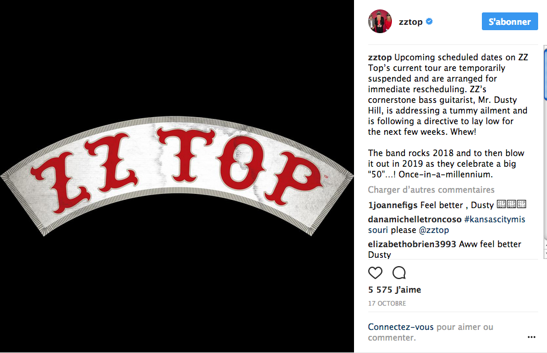Viewport: 547px width, 353px height.
Task: Open elizabethobrien3993 commenter profile
Action: (412, 244)
